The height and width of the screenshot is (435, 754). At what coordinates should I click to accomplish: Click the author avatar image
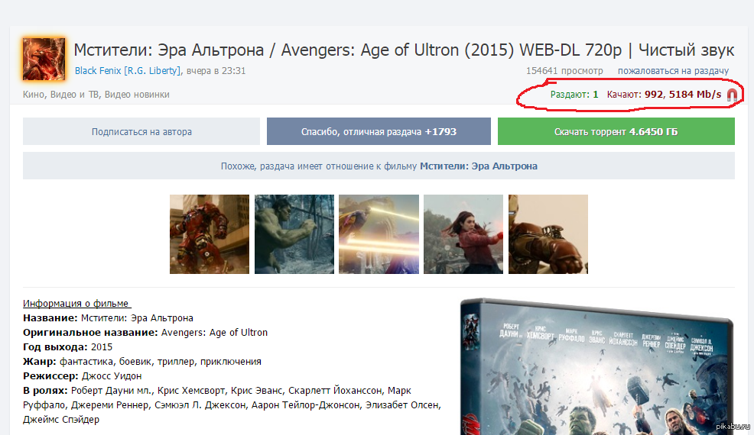click(x=44, y=58)
